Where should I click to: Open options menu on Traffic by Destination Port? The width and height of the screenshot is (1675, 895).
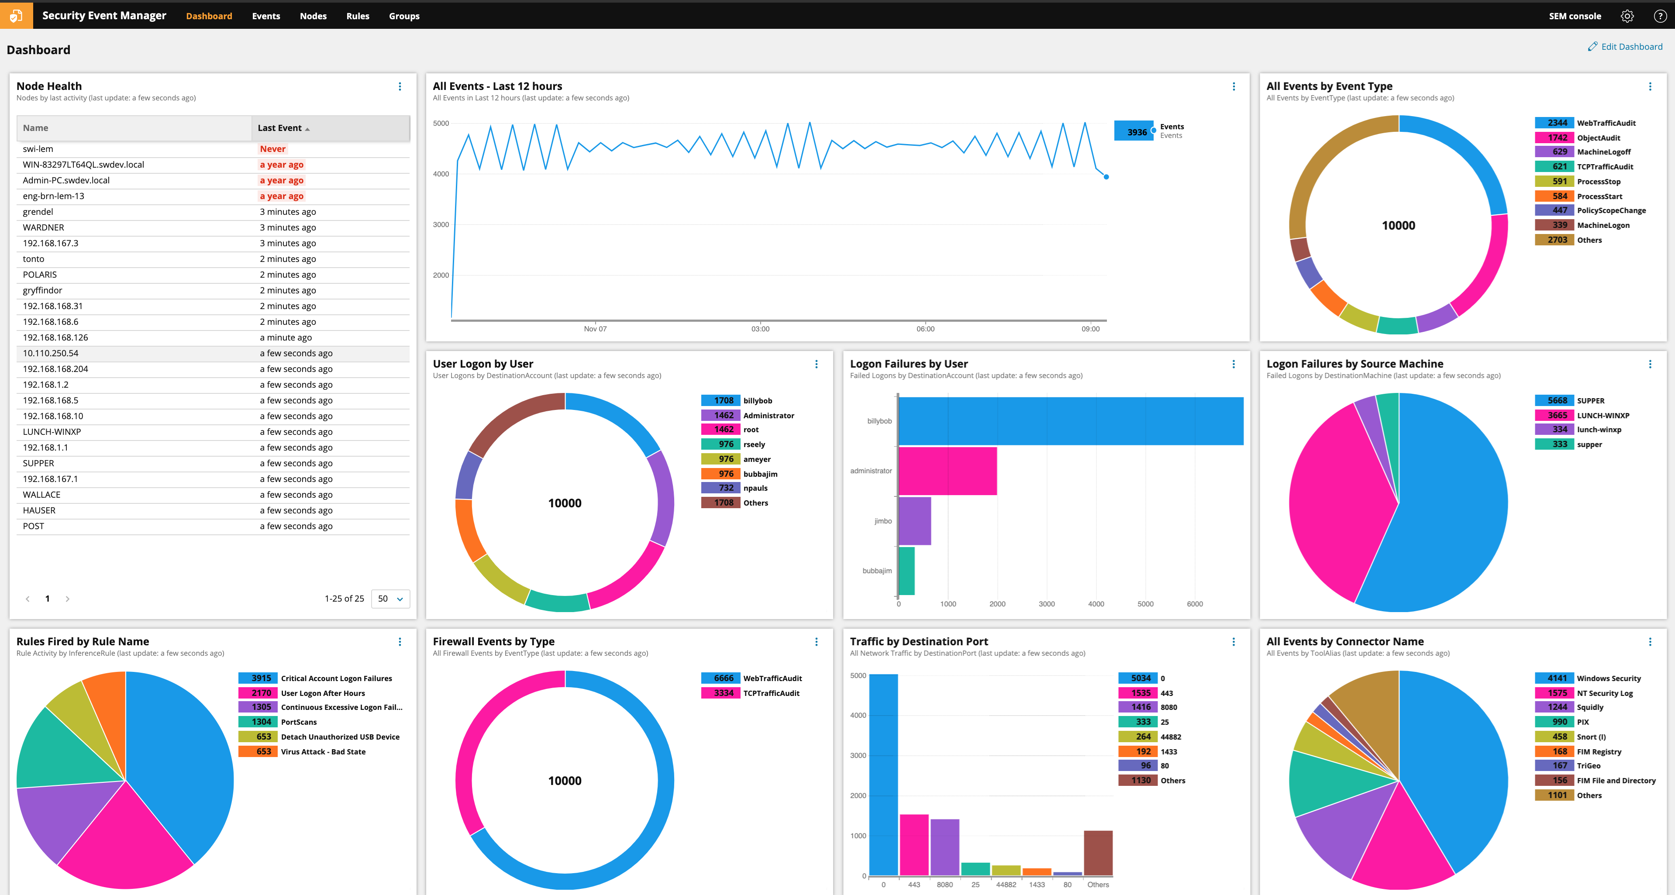tap(1234, 641)
